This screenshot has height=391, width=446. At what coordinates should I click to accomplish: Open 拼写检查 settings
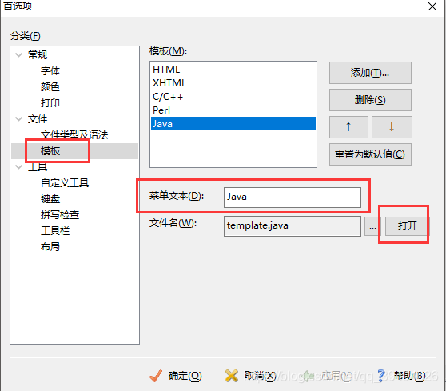(x=60, y=214)
